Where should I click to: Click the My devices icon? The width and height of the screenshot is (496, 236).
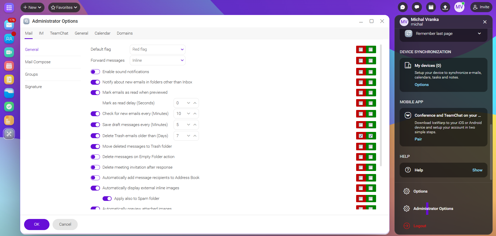[x=408, y=65]
